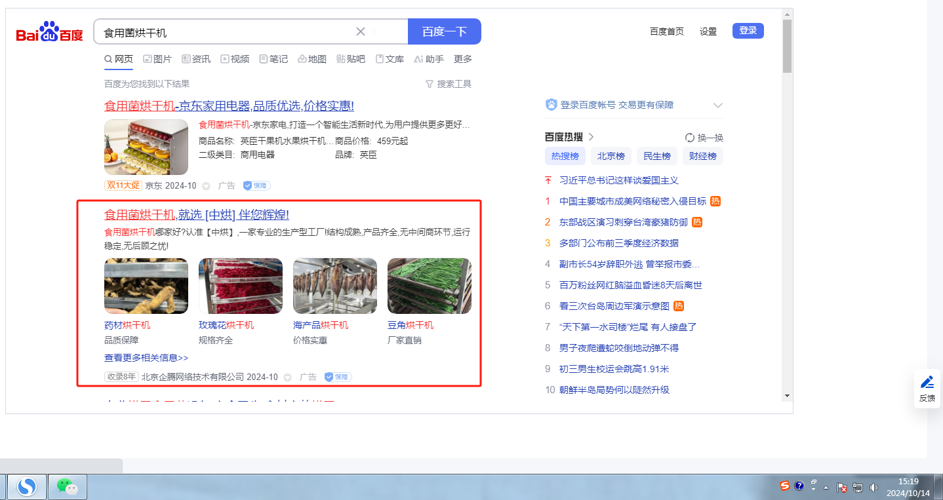Click the 百度一下 search button
Image resolution: width=943 pixels, height=500 pixels.
point(445,31)
